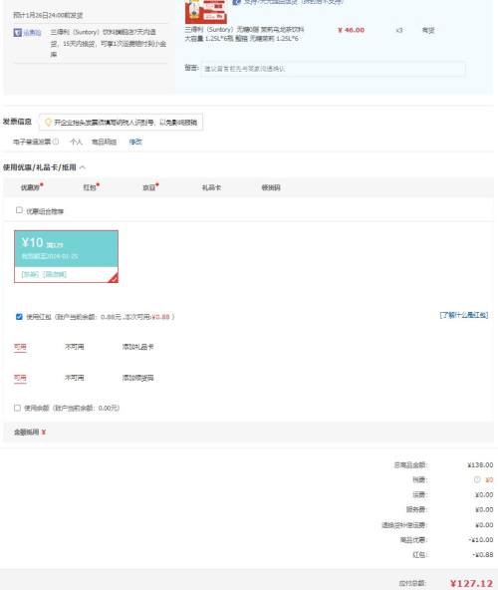Open the 礼品卡 tab
The height and width of the screenshot is (590, 498).
(x=211, y=187)
